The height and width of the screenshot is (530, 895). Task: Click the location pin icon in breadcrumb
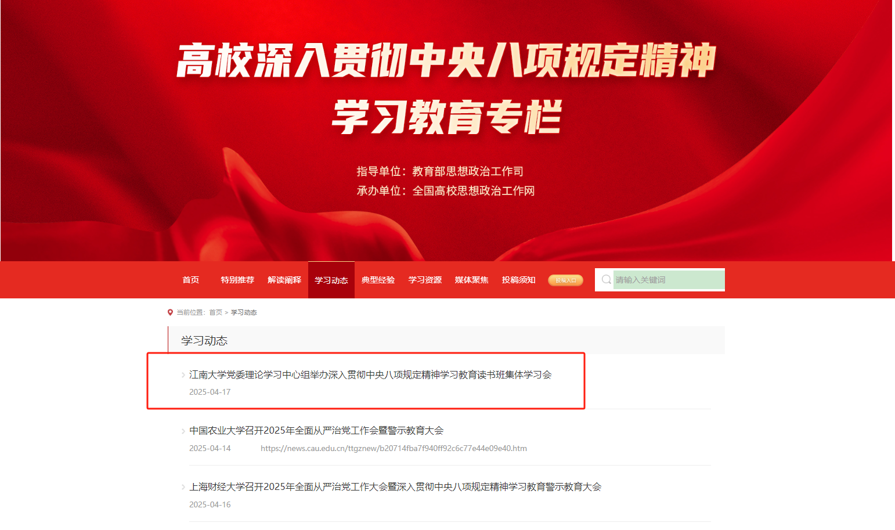click(x=170, y=312)
